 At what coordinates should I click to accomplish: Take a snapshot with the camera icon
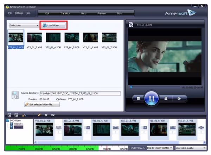coord(166,99)
